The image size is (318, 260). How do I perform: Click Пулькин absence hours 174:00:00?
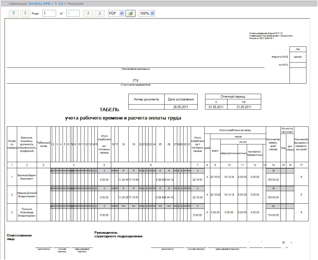pyautogui.click(x=273, y=215)
